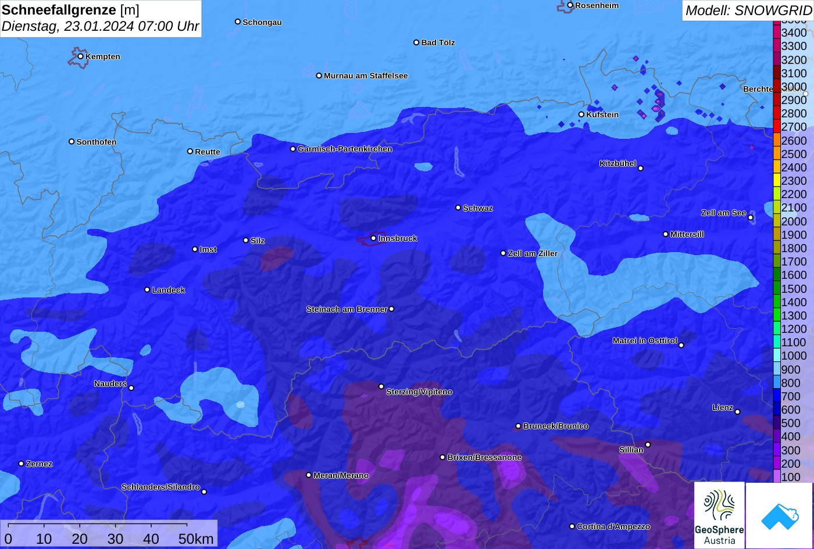Click the 'Zell am See' label
Screen dimensions: 814x549
[723, 213]
